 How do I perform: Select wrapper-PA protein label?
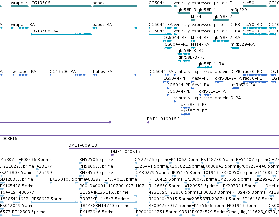coord(25,72)
